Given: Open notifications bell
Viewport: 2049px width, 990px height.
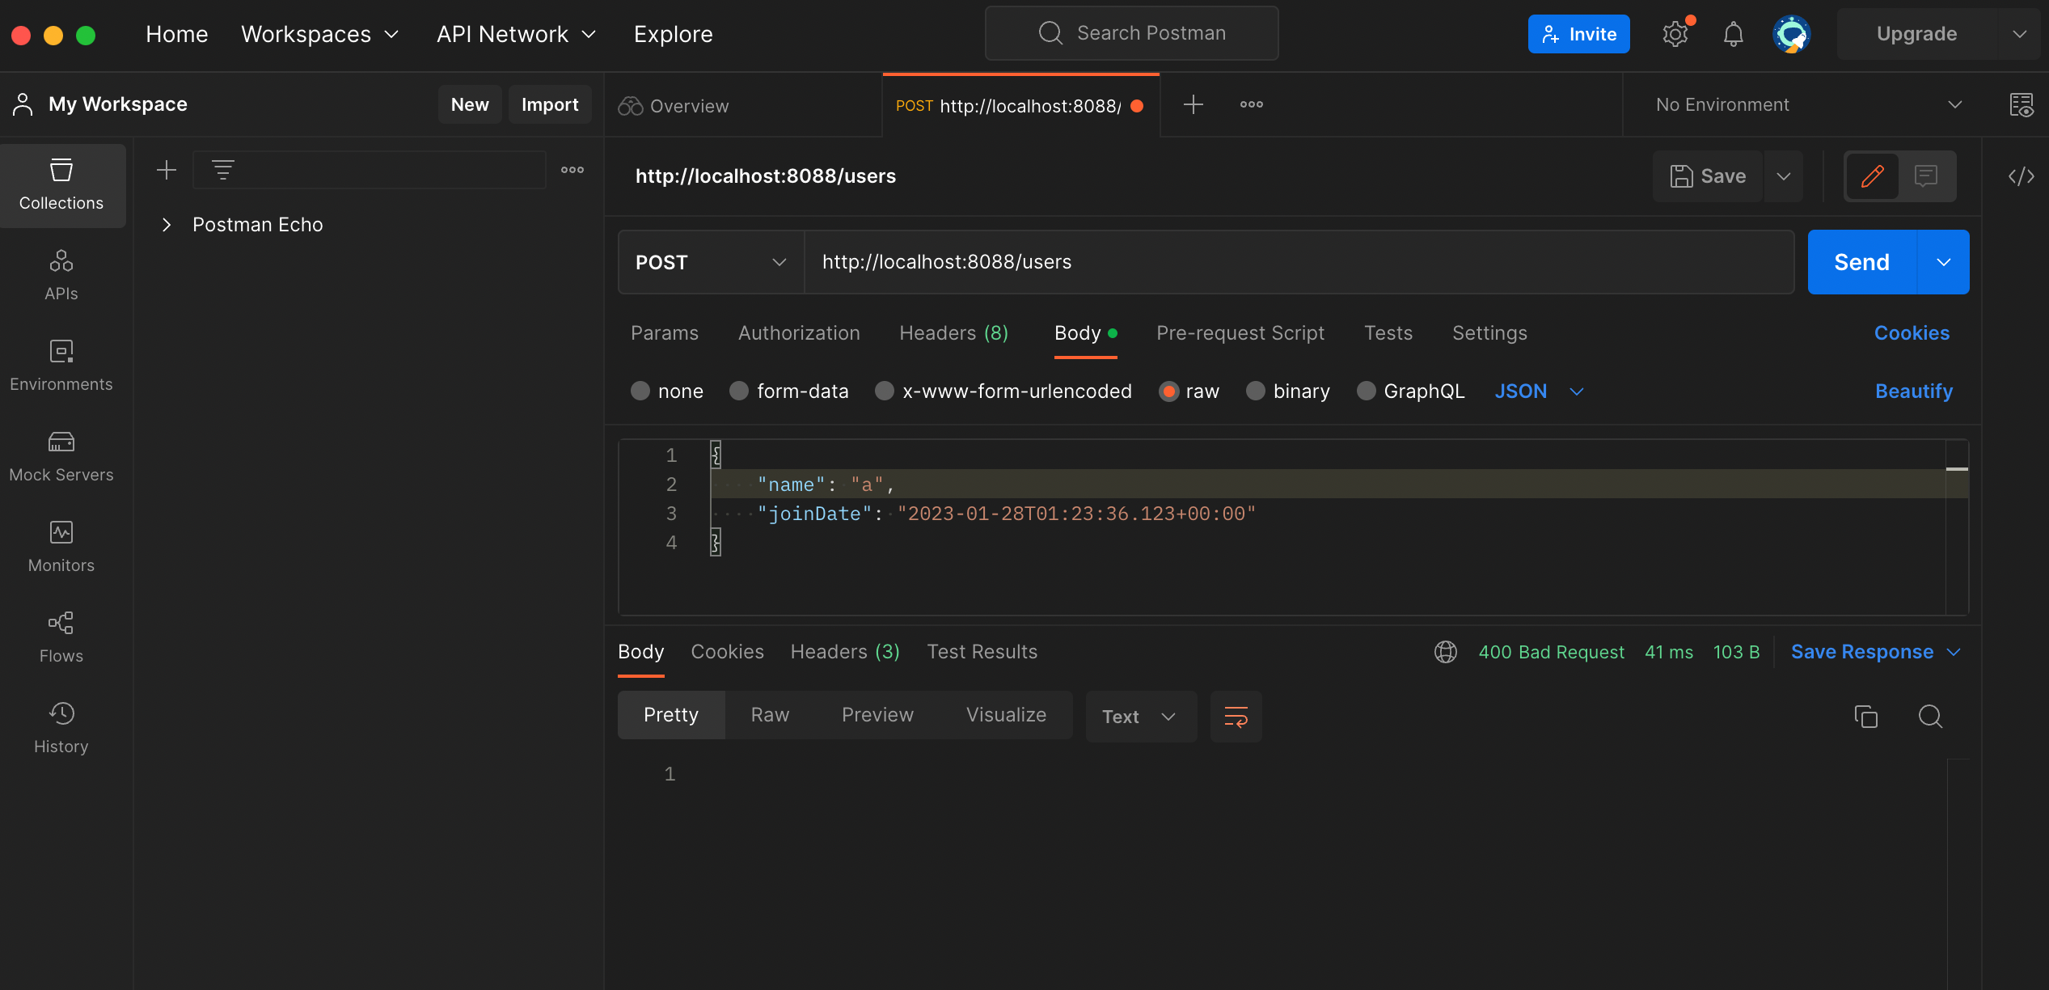Looking at the screenshot, I should tap(1733, 34).
